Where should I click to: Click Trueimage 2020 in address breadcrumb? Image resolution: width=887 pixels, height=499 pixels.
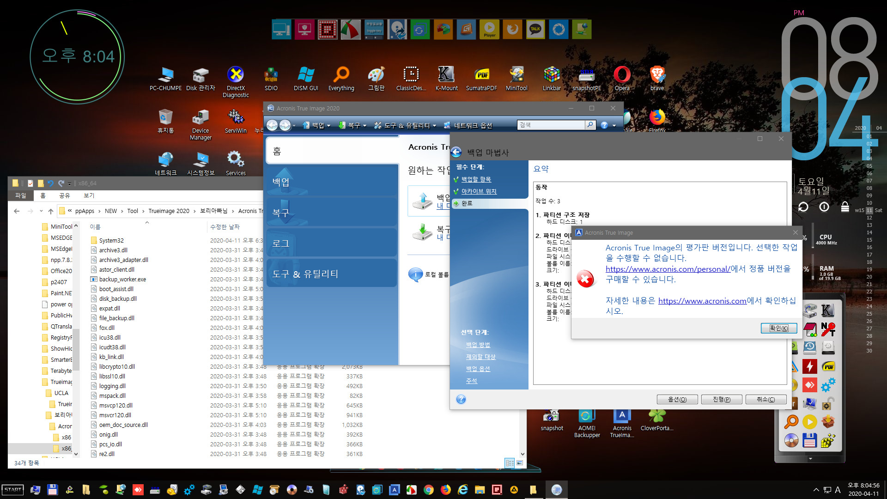[169, 211]
